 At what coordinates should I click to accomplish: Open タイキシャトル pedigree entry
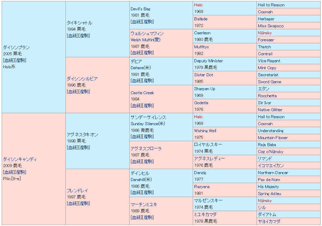pos(79,23)
